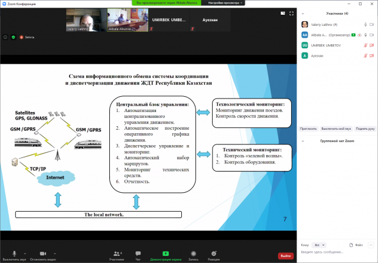
Task: Maximize the Zoom window
Action: [360, 4]
